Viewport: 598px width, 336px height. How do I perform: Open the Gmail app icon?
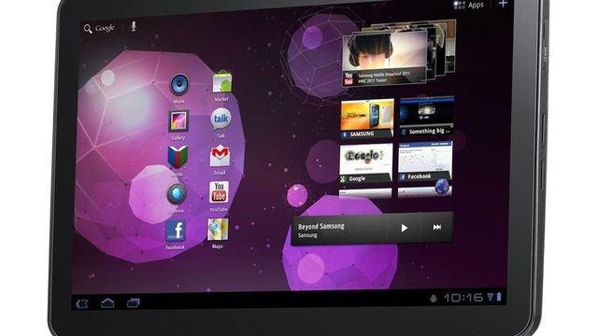[x=221, y=156]
